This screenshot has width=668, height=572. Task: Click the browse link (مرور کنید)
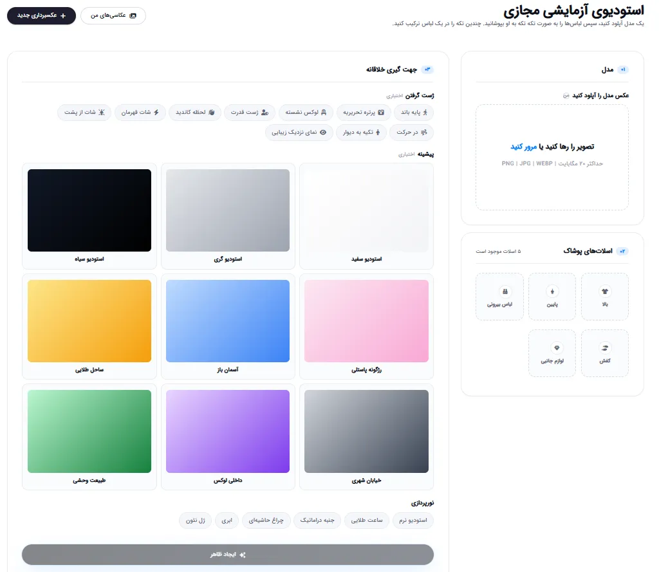pos(523,147)
